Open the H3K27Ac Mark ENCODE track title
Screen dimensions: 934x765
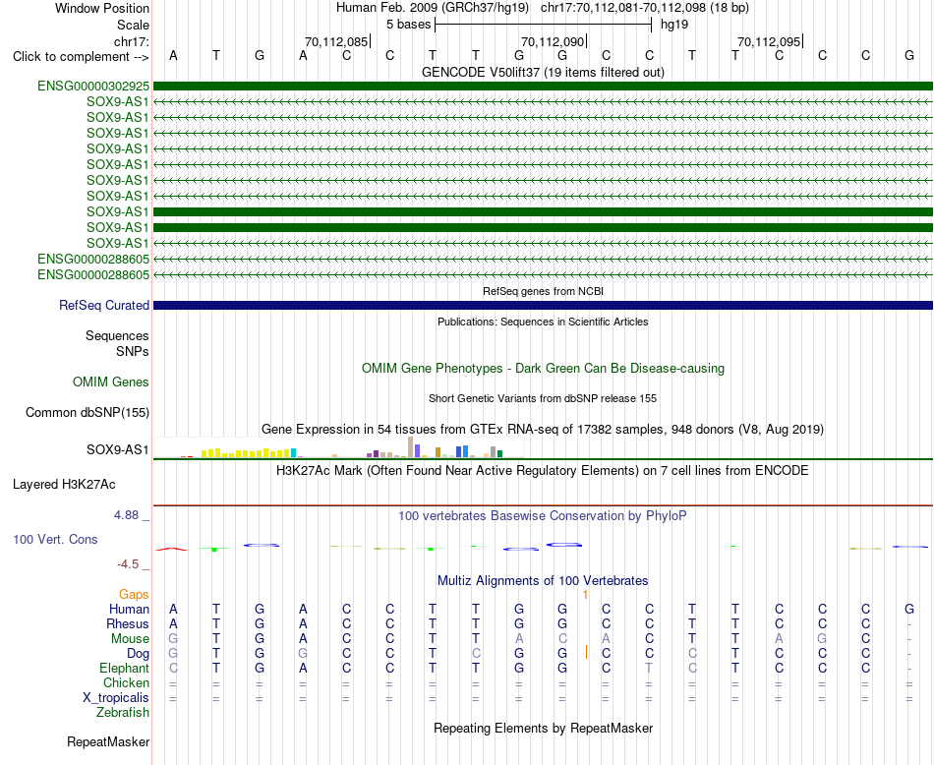pos(543,471)
